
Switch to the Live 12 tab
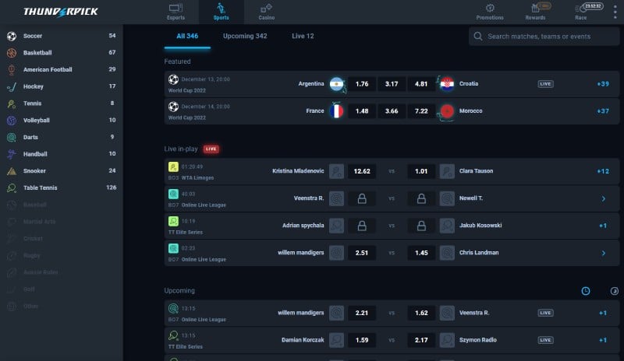[x=303, y=36]
